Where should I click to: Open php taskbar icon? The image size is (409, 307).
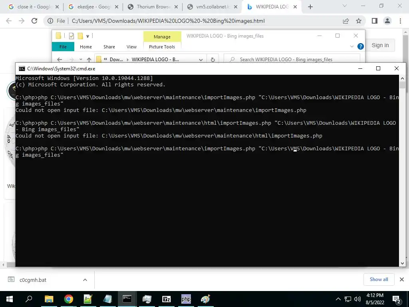tap(186, 299)
